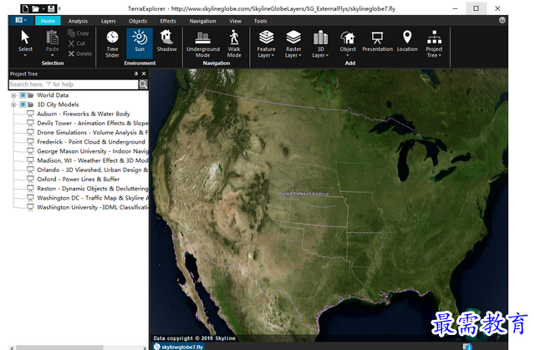Switch to the Home ribbon tab

48,21
